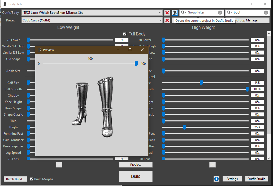Open the Outfit/Body dropdown
The image size is (273, 186).
pos(92,13)
